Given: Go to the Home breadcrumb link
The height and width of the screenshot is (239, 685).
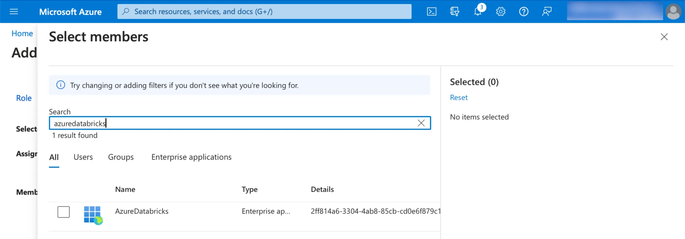Looking at the screenshot, I should coord(22,33).
